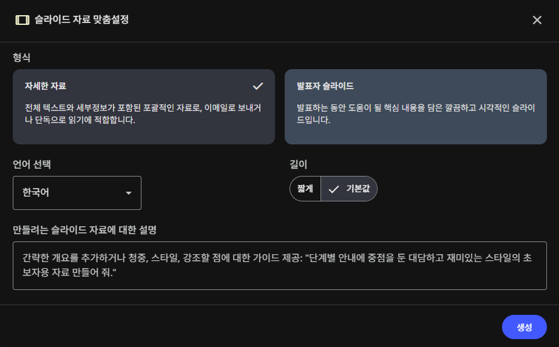
Task: Click the checkmark icon on 기본값
Action: coord(333,189)
